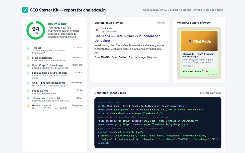Image resolution: width=245 pixels, height=153 pixels.
Task: Click the chaiadda.in domain in WhatsApp card
Action: click(188, 66)
